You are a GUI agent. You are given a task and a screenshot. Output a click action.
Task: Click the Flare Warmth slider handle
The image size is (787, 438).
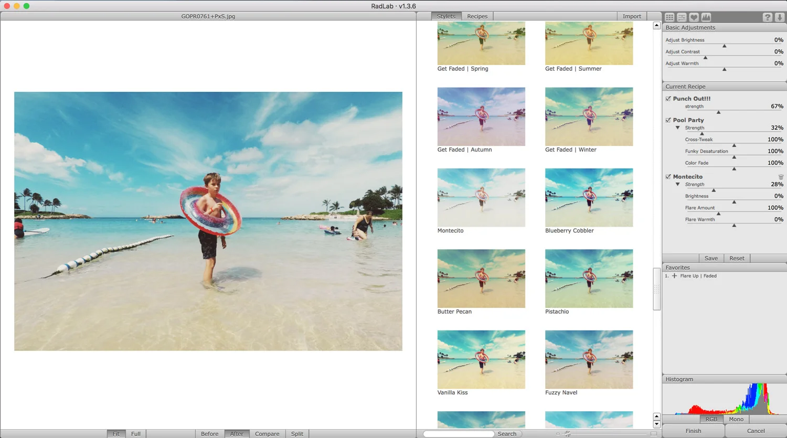tap(734, 226)
